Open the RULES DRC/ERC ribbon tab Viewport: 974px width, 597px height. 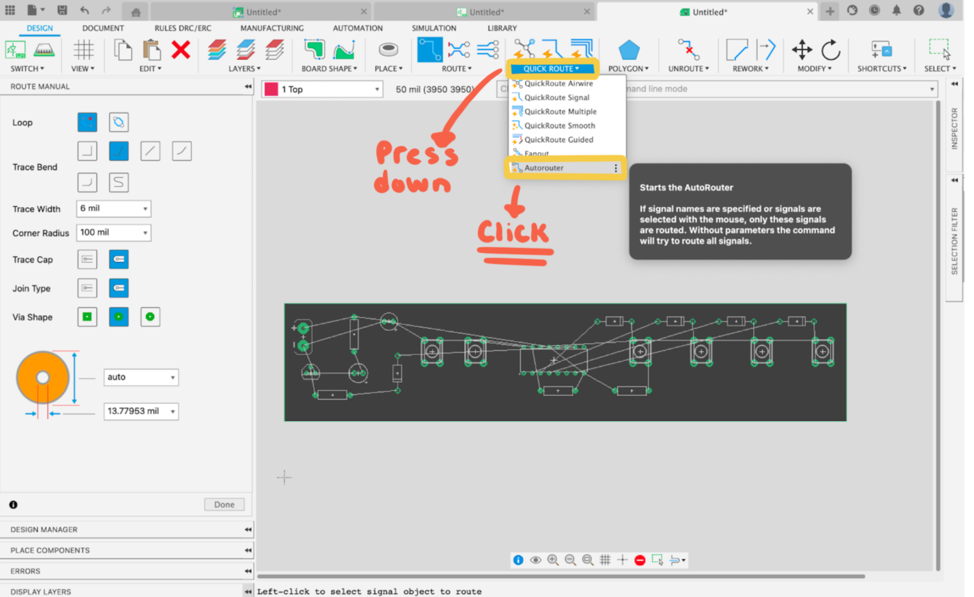[183, 28]
